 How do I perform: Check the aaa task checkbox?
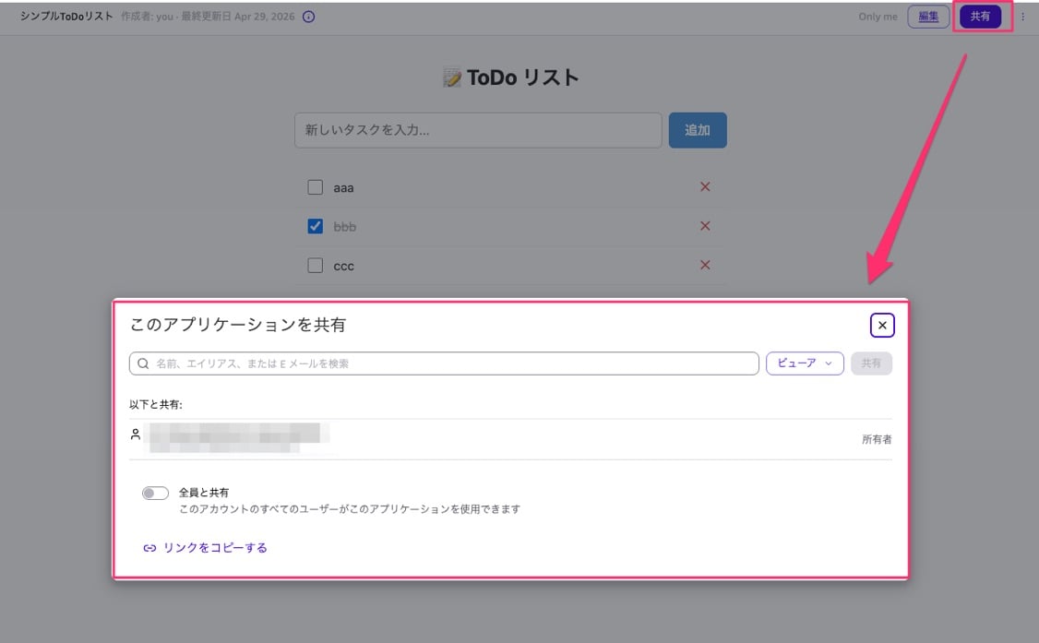[x=316, y=187]
